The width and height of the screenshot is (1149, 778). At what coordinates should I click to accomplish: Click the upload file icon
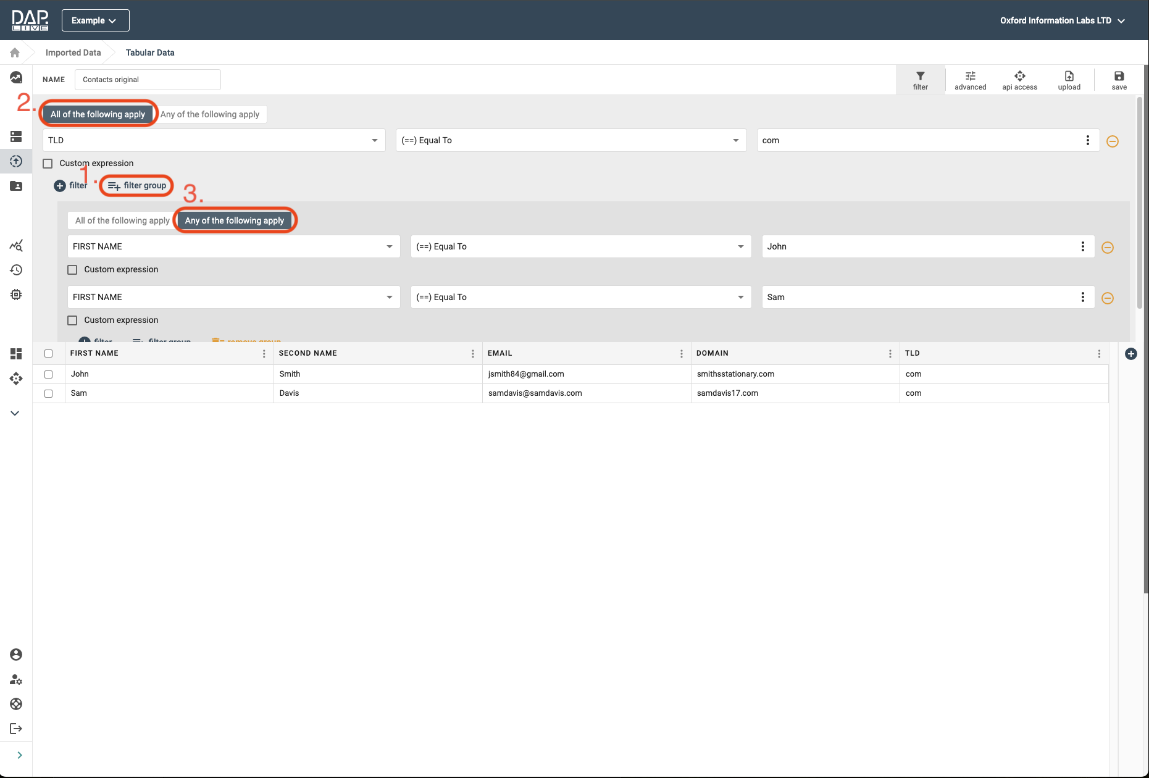click(1069, 77)
